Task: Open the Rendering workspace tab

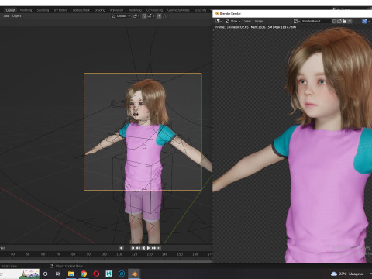Action: coord(135,10)
